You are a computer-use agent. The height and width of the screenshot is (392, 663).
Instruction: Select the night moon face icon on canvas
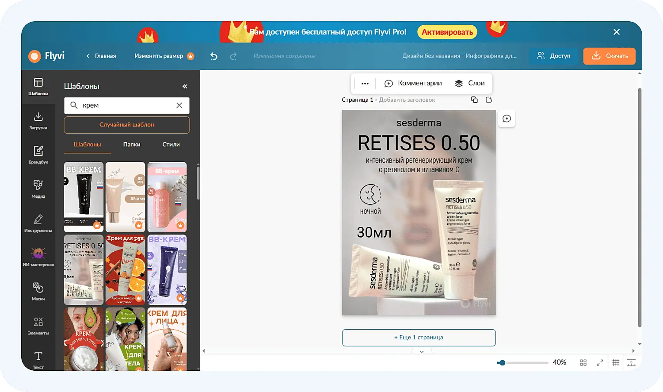370,194
